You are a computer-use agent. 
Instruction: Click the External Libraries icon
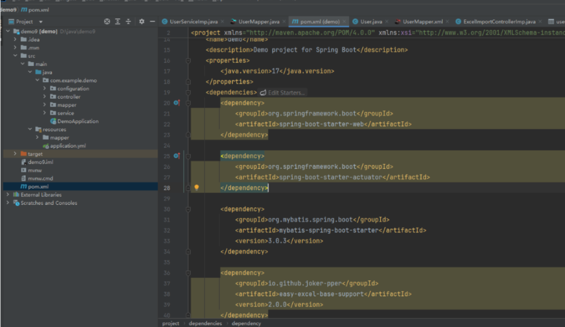click(16, 195)
